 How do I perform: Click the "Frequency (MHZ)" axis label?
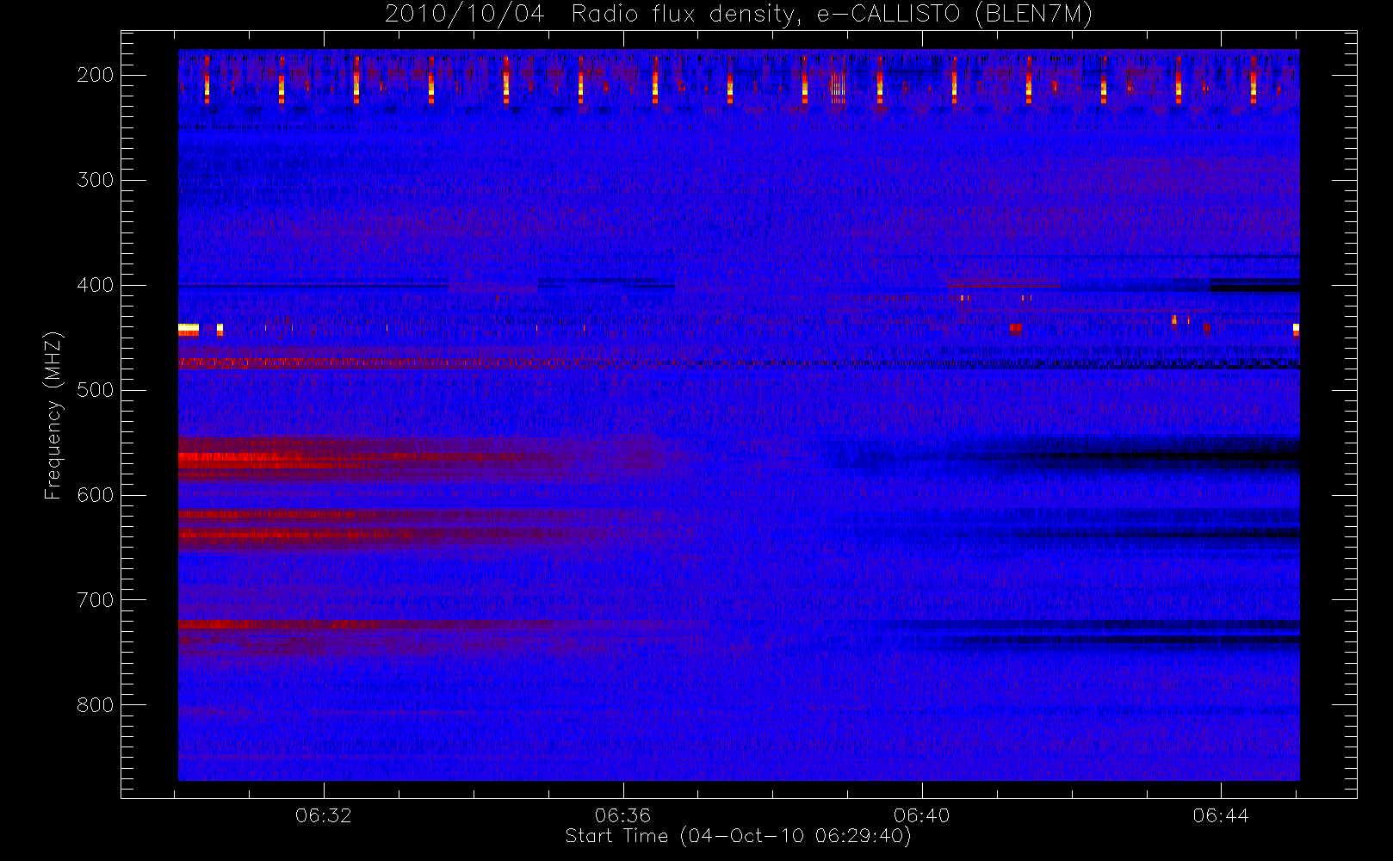point(53,415)
